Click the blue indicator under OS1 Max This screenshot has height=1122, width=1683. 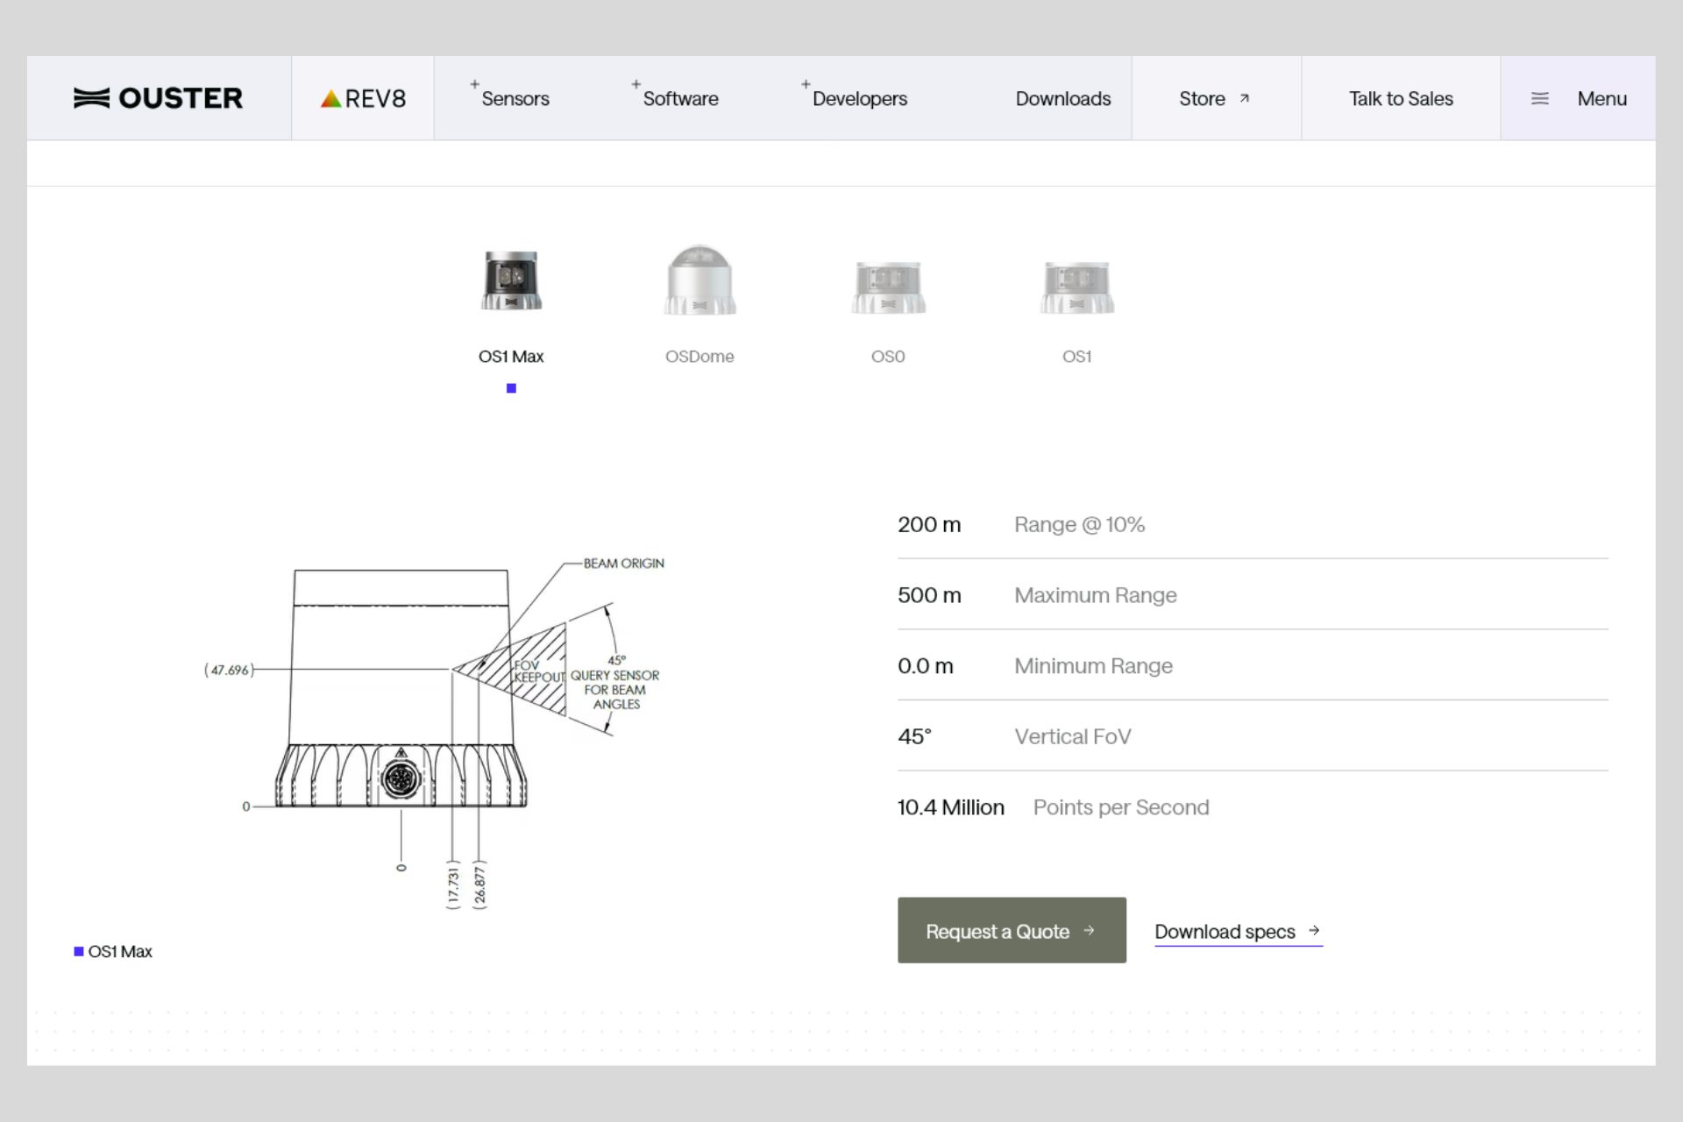click(511, 388)
